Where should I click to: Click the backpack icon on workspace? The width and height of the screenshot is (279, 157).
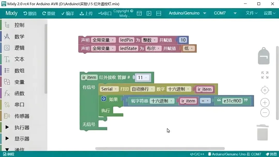264,56
